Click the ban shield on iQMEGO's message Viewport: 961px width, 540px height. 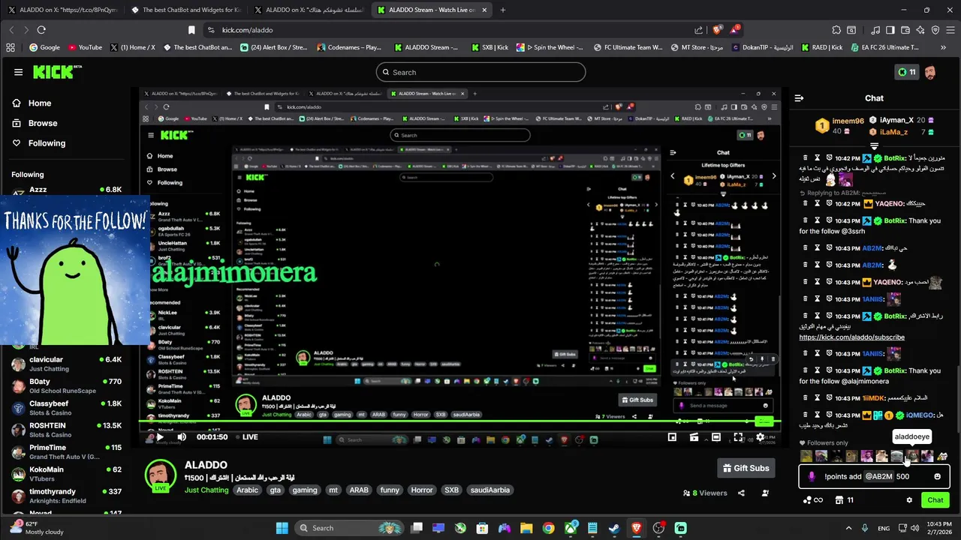829,415
